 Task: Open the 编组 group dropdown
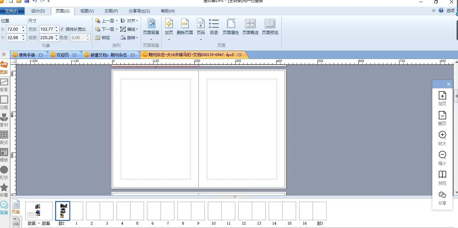[129, 29]
